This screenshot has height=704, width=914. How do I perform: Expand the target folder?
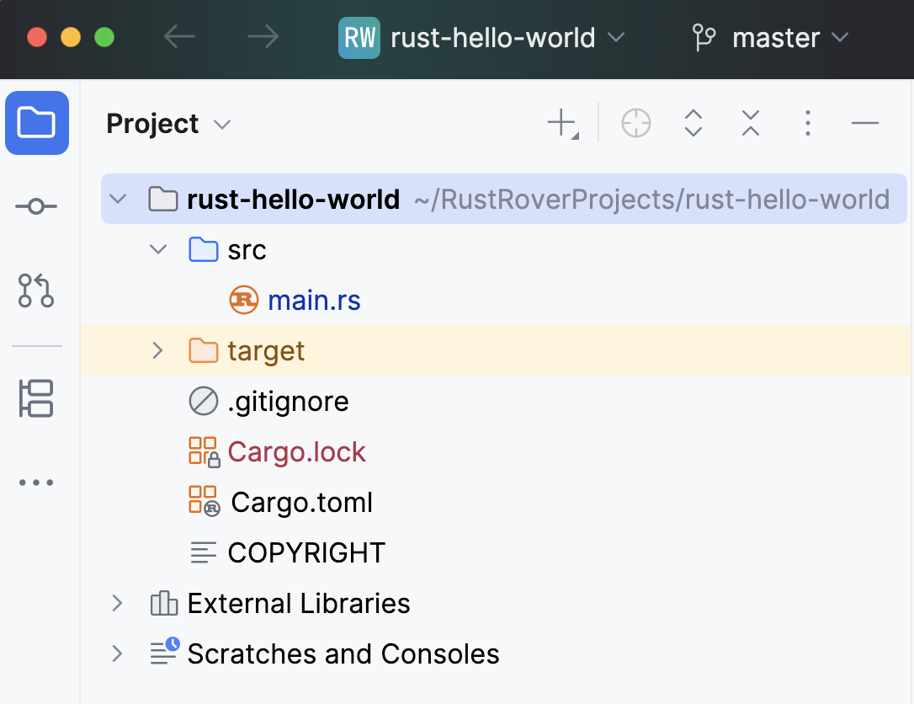(157, 350)
